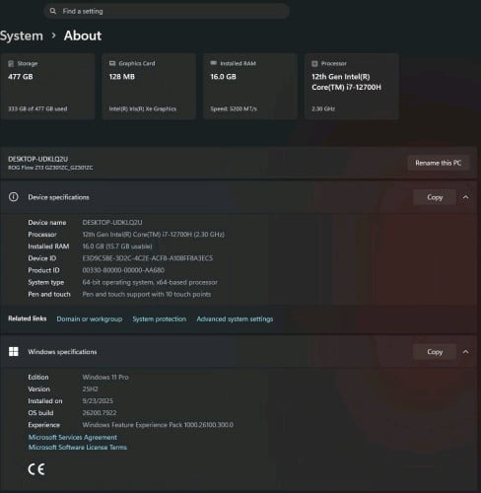The width and height of the screenshot is (481, 493).
Task: Focus the Find a setting search box
Action: (167, 11)
